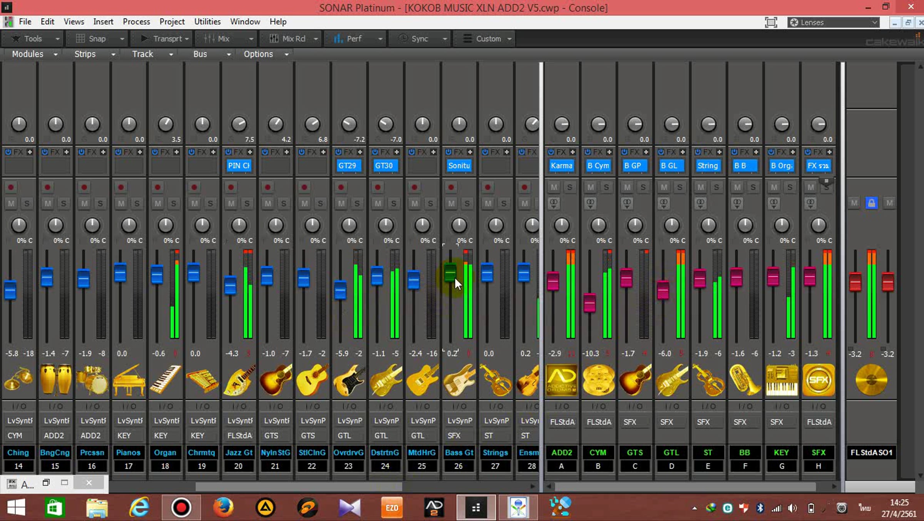The width and height of the screenshot is (924, 521).
Task: Open the Process menu
Action: click(136, 22)
